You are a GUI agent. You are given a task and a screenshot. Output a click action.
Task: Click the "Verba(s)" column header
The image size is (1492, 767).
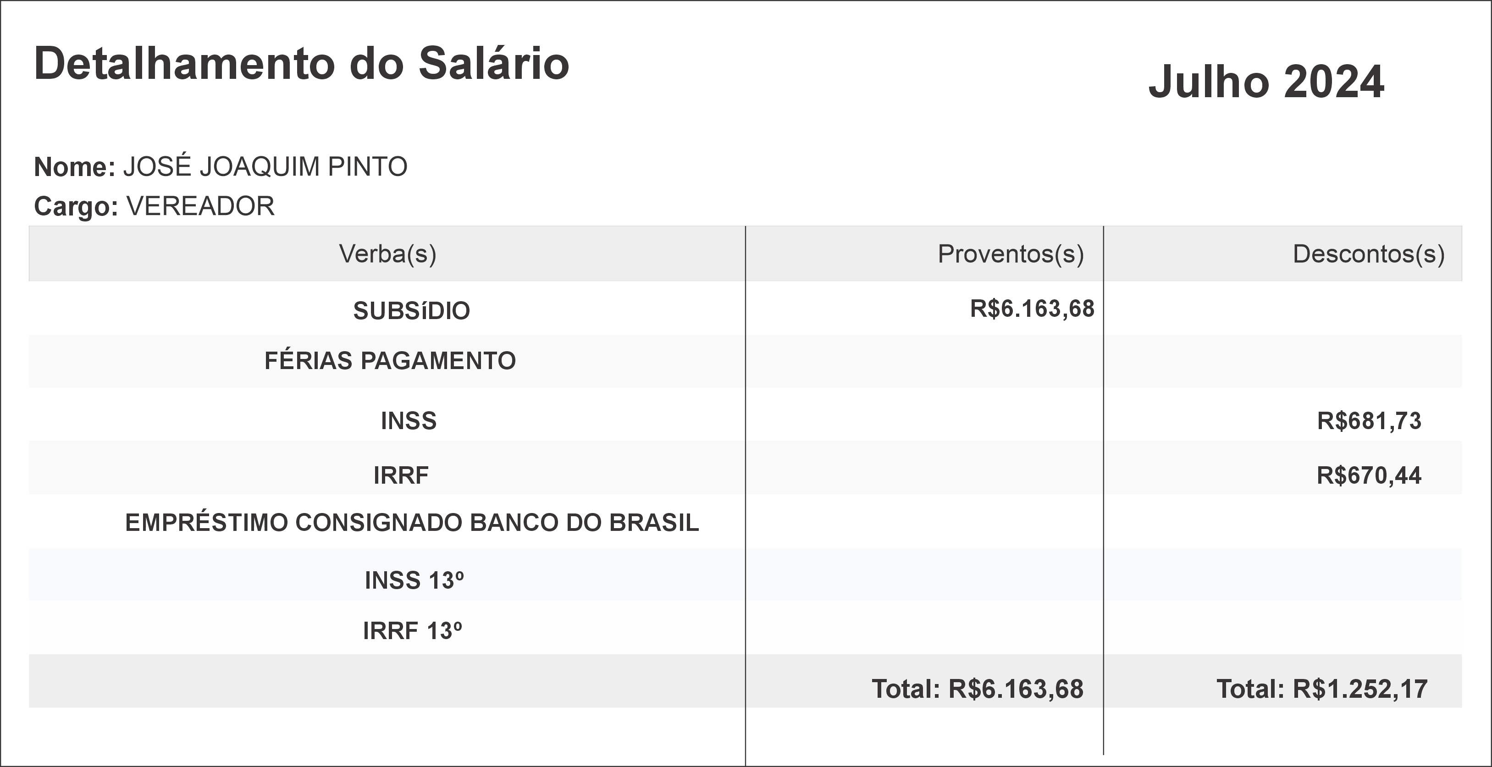pos(387,254)
